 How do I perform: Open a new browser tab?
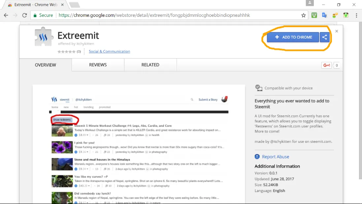[x=74, y=5]
